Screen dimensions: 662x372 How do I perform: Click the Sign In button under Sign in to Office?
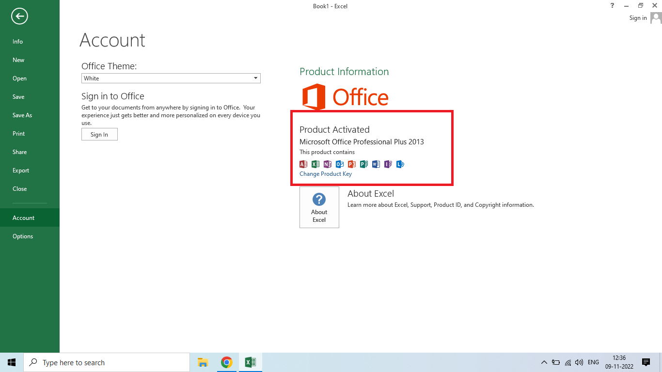pos(99,134)
